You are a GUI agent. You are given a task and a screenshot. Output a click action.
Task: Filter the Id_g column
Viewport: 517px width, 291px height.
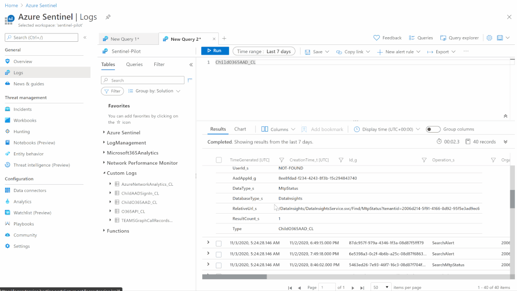coord(424,160)
